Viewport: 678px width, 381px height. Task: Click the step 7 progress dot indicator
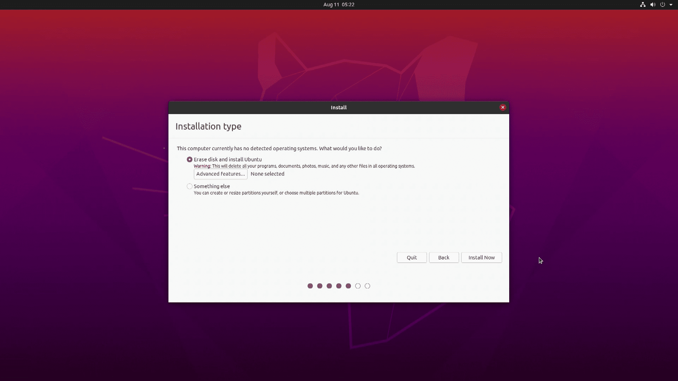(x=367, y=286)
